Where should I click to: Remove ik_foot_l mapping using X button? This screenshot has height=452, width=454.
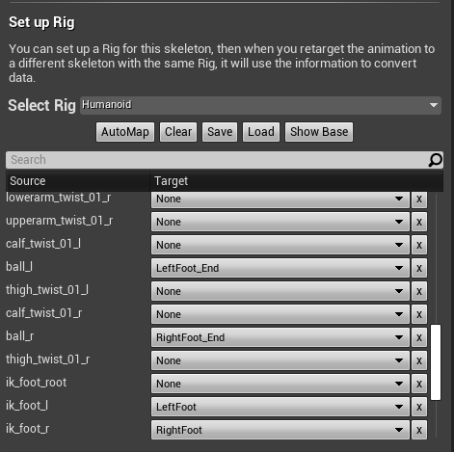(x=419, y=407)
